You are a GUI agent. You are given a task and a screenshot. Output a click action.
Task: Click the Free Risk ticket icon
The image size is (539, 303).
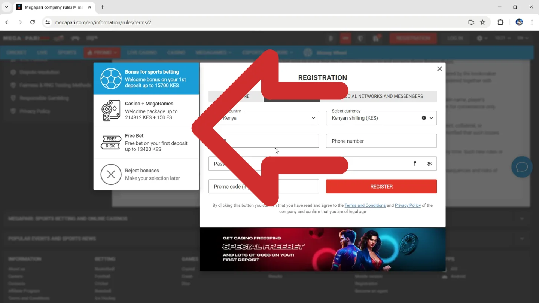111,142
